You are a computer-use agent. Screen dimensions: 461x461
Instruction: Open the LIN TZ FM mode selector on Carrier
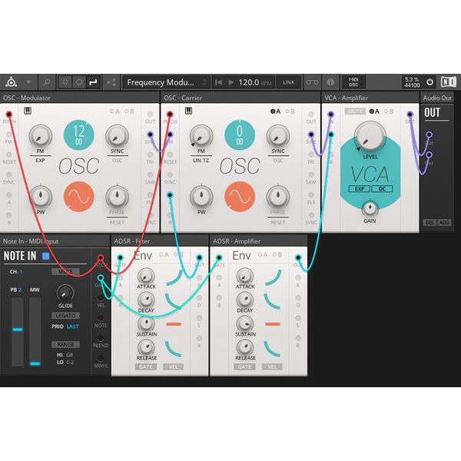(201, 161)
